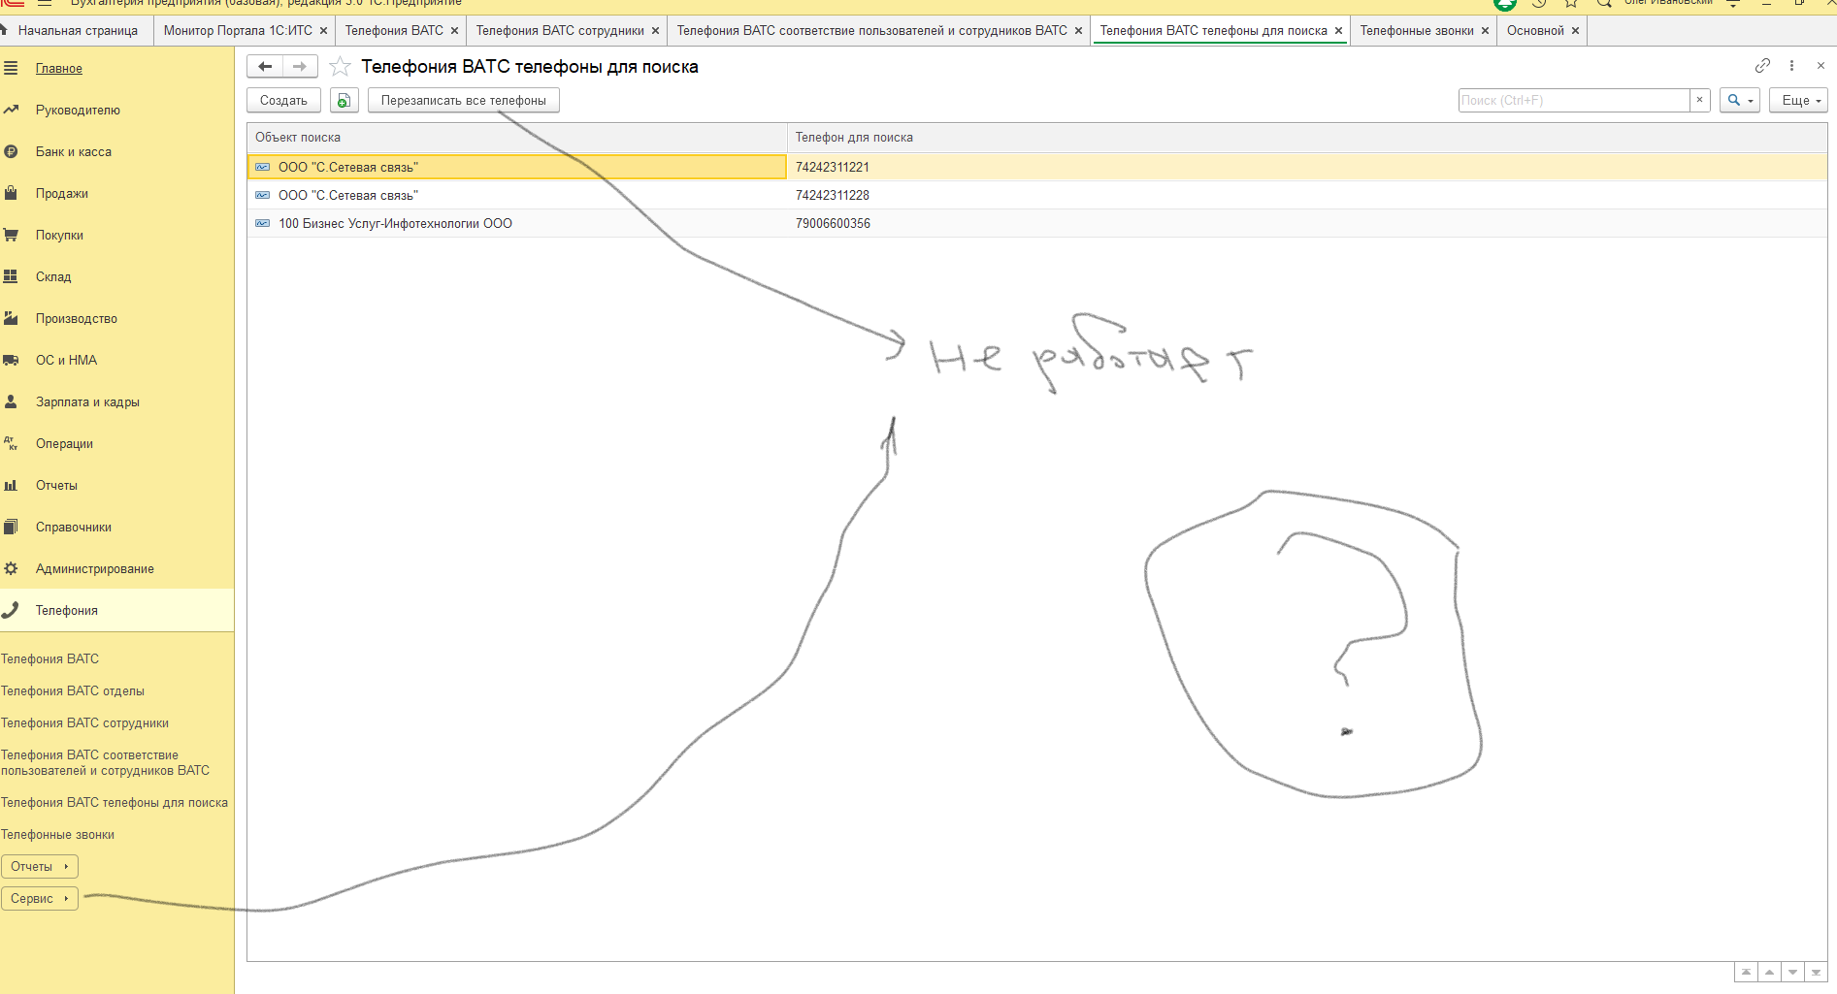Jump to last row of list
The width and height of the screenshot is (1837, 994).
(x=1816, y=972)
